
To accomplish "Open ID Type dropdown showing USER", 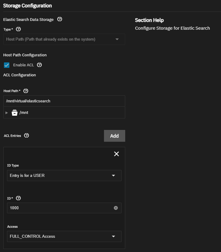I will pos(64,175).
